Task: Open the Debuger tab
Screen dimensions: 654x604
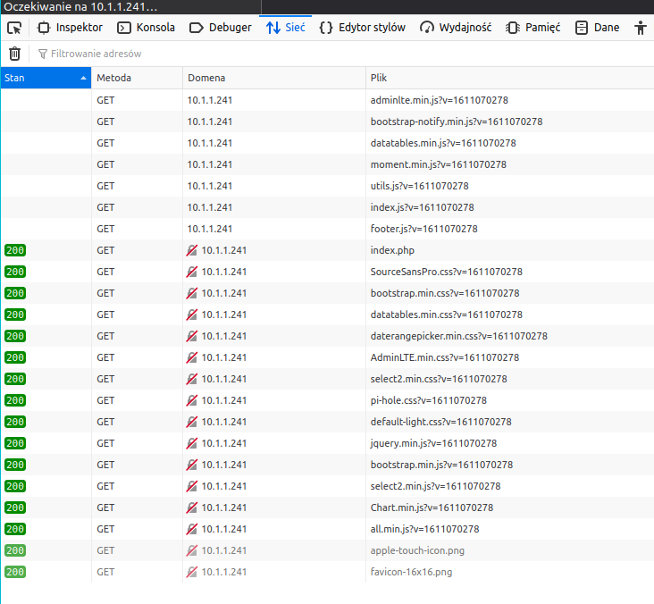Action: coord(220,28)
